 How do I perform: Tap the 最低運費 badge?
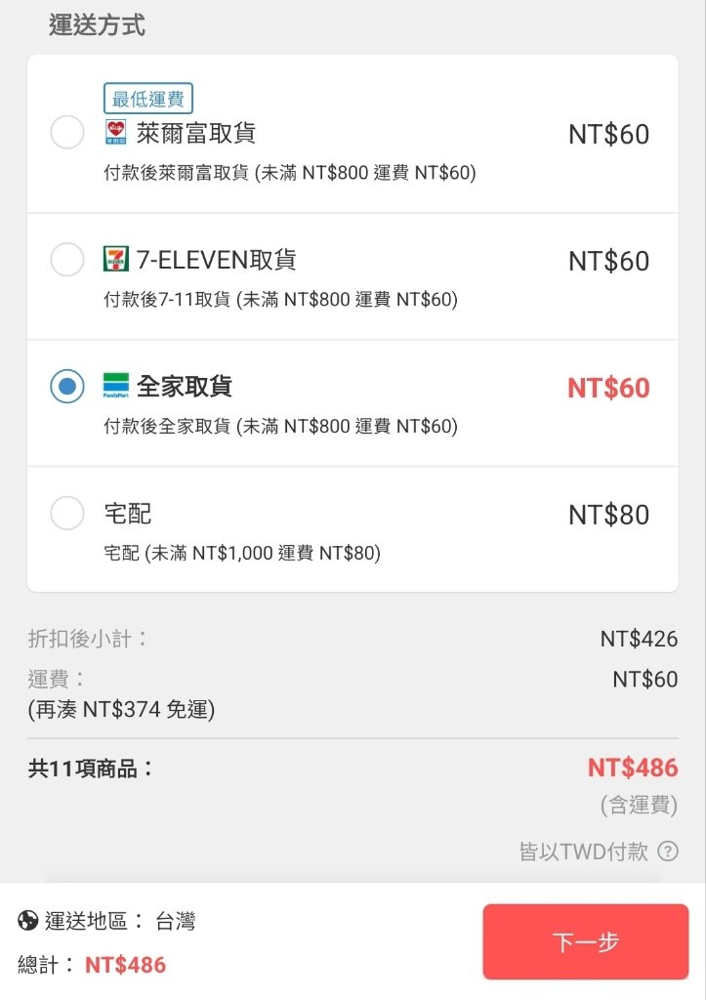point(148,99)
